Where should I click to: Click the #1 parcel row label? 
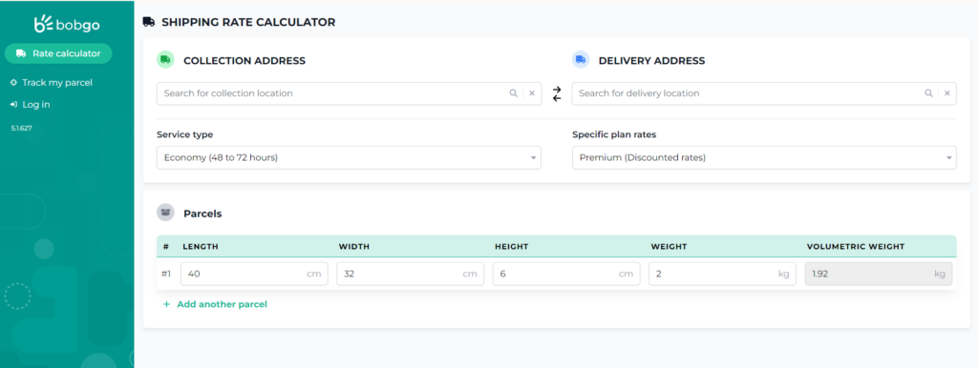coord(166,274)
